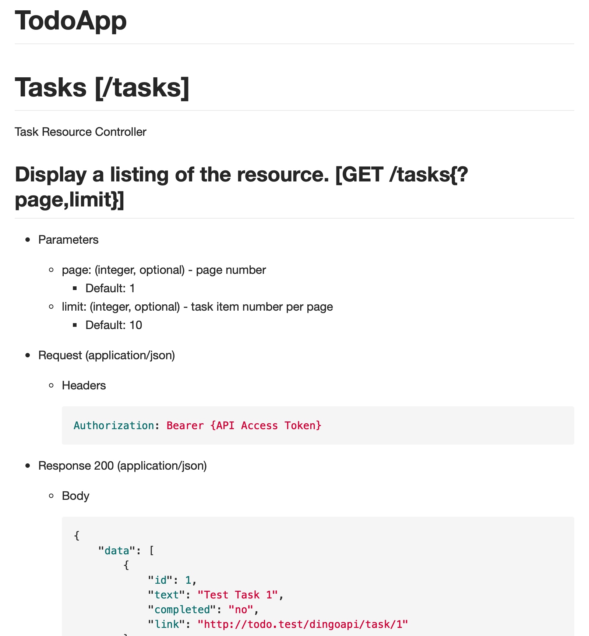Click the Parameters bullet item
Image resolution: width=589 pixels, height=636 pixels.
pos(68,240)
